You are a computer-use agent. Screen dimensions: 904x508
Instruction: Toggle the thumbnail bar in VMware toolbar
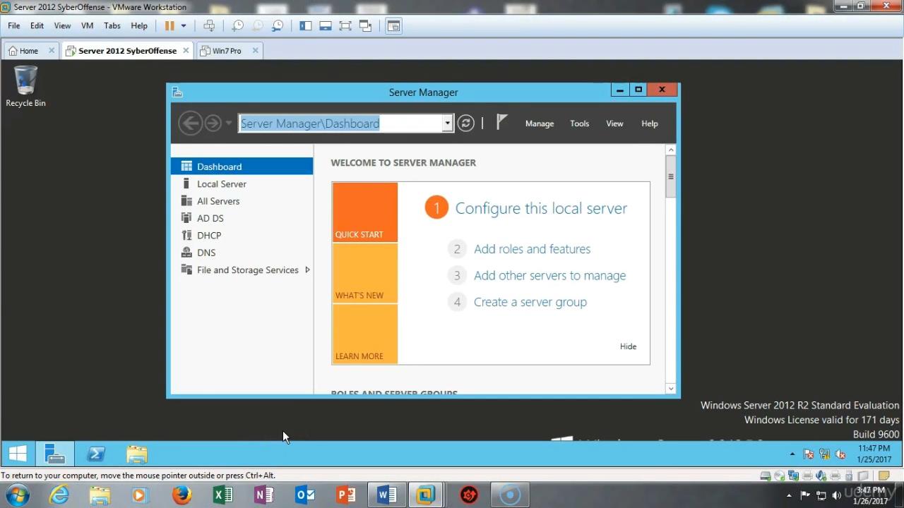[x=326, y=25]
